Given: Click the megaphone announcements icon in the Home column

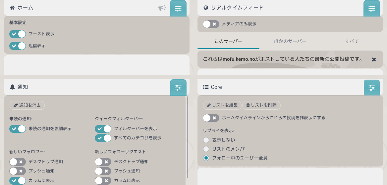Looking at the screenshot, I should coord(162,8).
